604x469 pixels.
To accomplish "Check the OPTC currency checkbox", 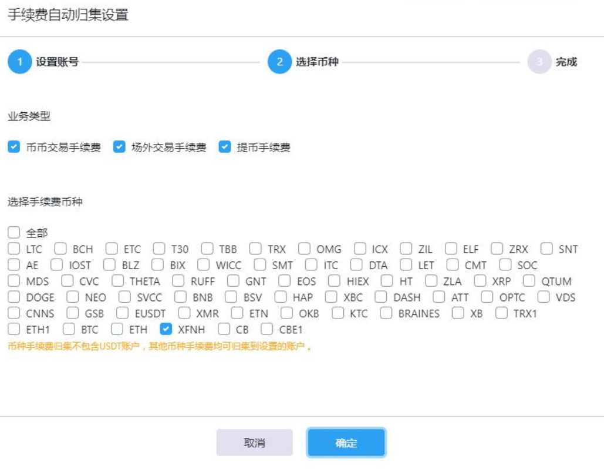I will pyautogui.click(x=487, y=297).
